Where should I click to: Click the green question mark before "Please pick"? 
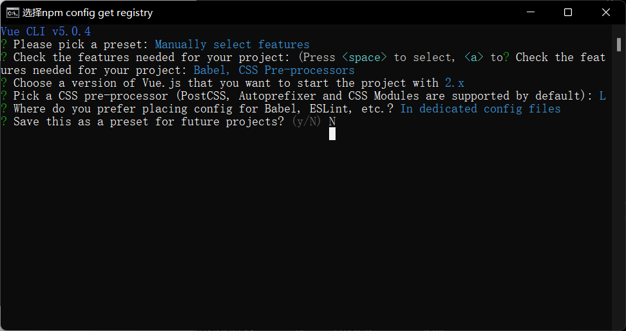pyautogui.click(x=4, y=44)
